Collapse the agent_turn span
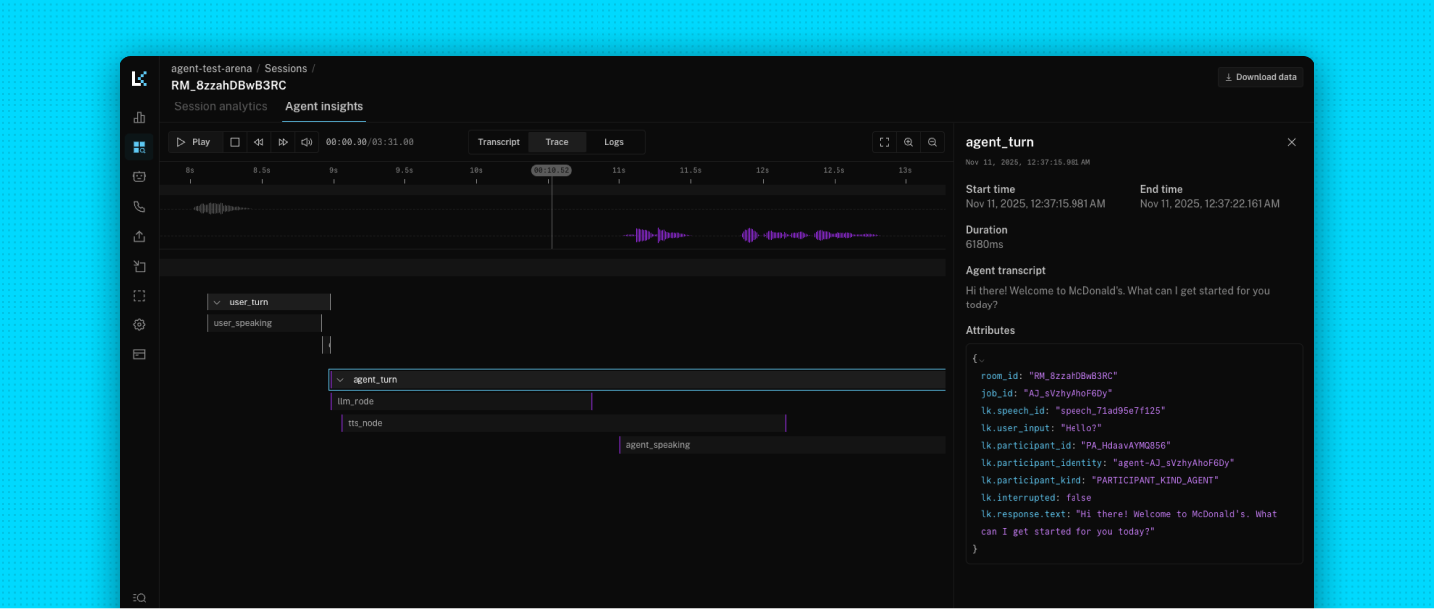 coord(341,380)
